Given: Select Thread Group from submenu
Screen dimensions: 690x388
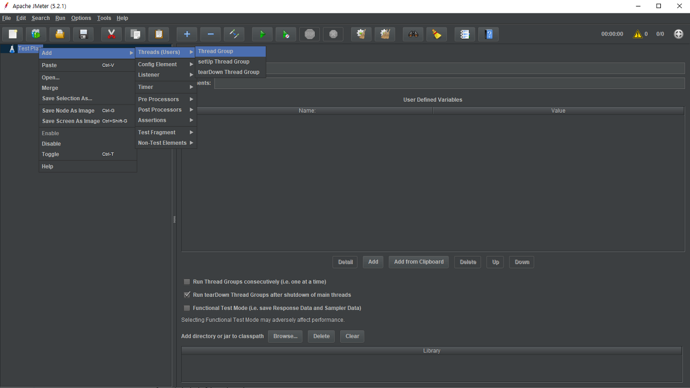Looking at the screenshot, I should (x=230, y=51).
